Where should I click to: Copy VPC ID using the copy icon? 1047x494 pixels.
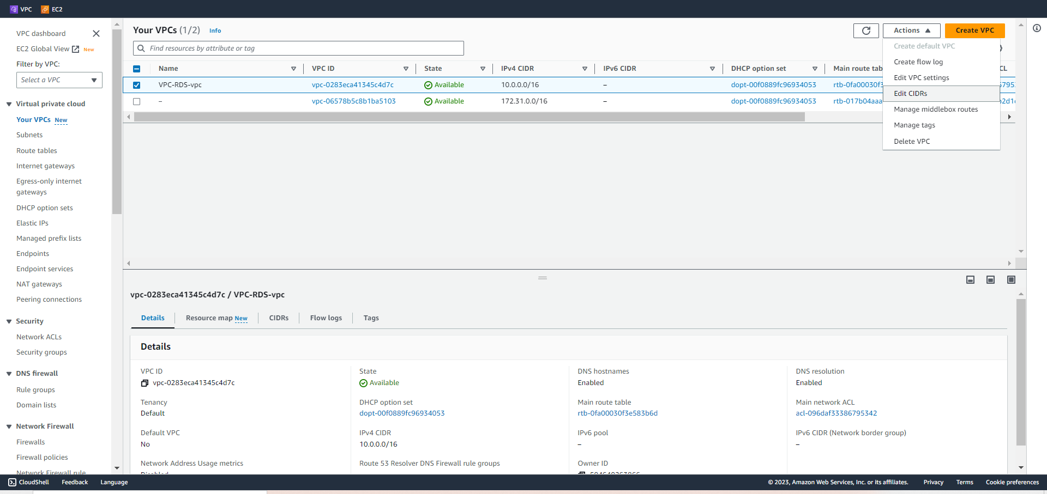pyautogui.click(x=145, y=383)
